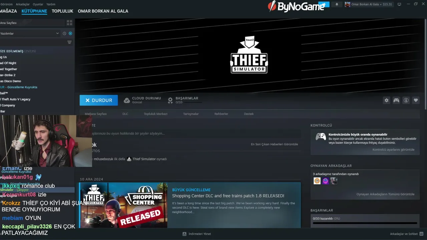Open the Arkadaşlar menu

point(23,4)
